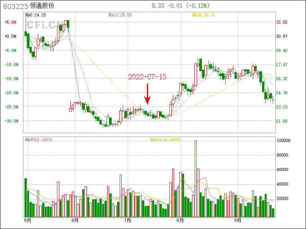
Task: Click the MA30:26.51 indicator label
Action: click(204, 15)
